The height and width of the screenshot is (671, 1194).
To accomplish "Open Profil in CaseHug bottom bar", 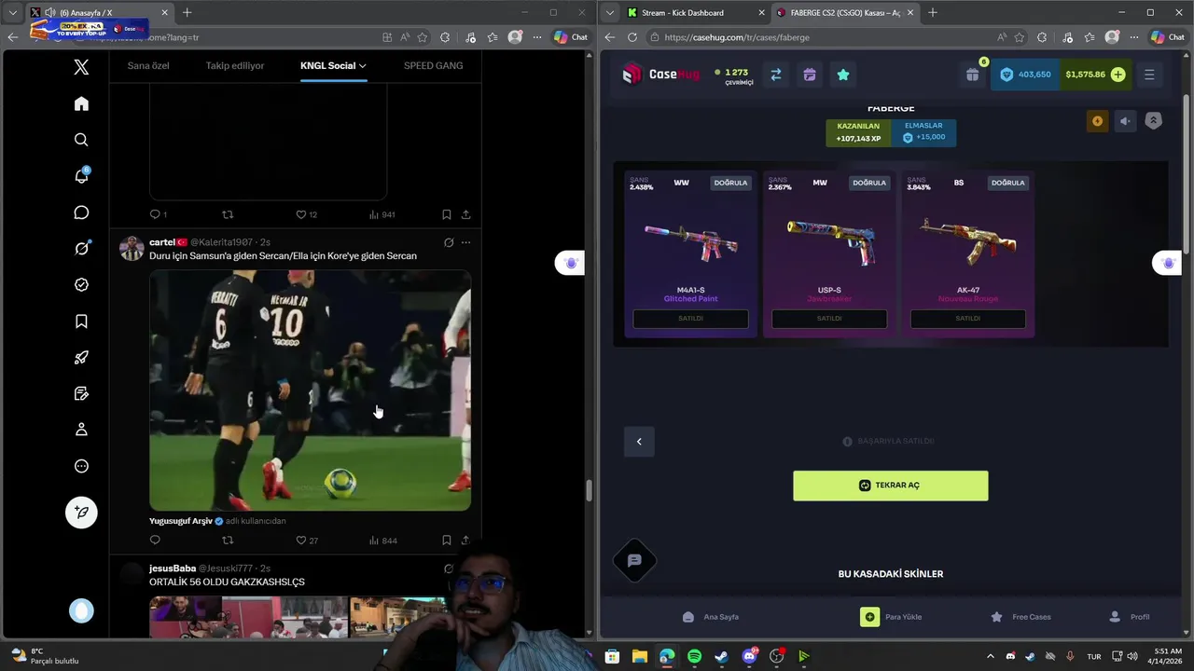I will (x=1129, y=617).
